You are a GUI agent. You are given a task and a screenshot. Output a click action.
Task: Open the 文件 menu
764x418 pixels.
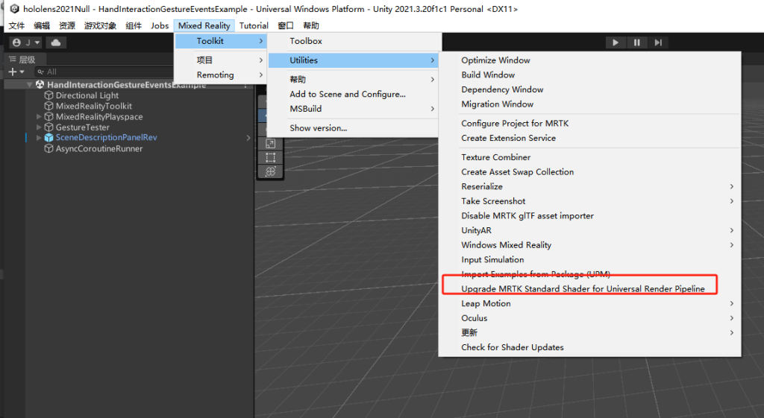tap(16, 25)
